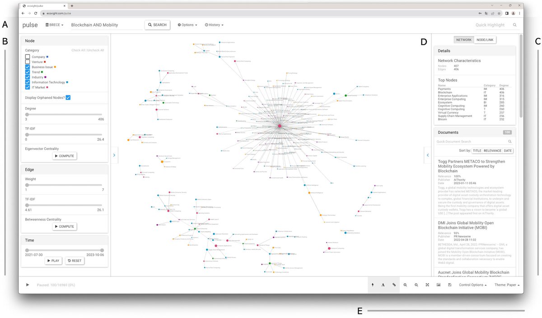This screenshot has height=318, width=542.
Task: Toggle the Company category checkbox
Action: click(x=28, y=57)
